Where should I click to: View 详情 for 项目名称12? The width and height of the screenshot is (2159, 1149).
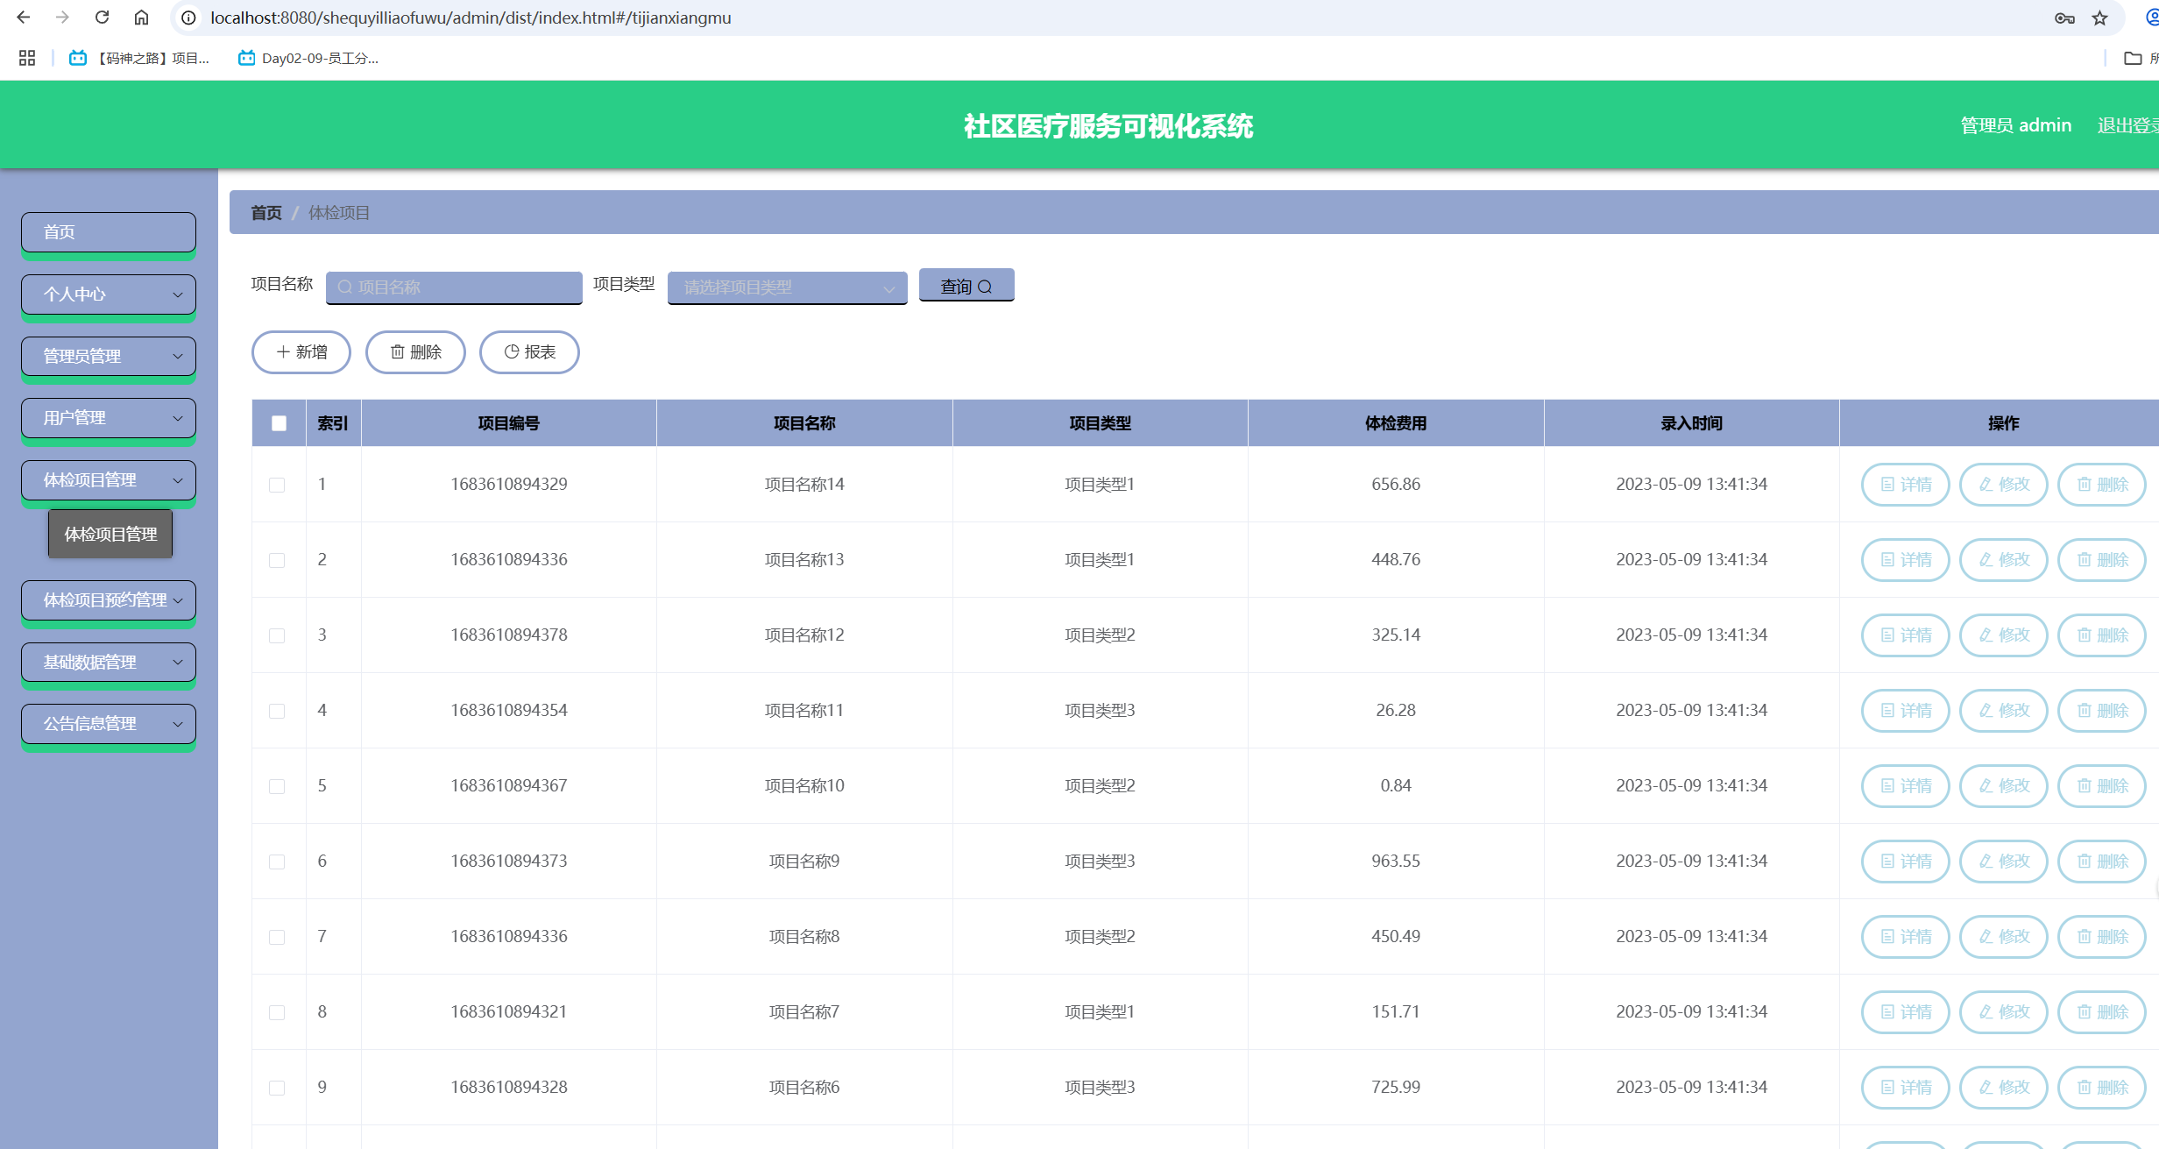point(1906,635)
